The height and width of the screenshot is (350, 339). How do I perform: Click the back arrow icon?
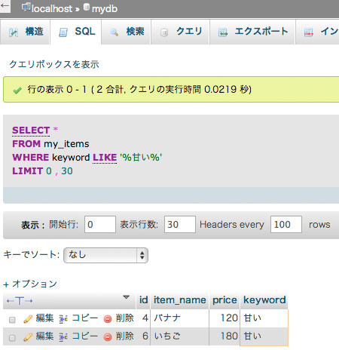coord(5,5)
